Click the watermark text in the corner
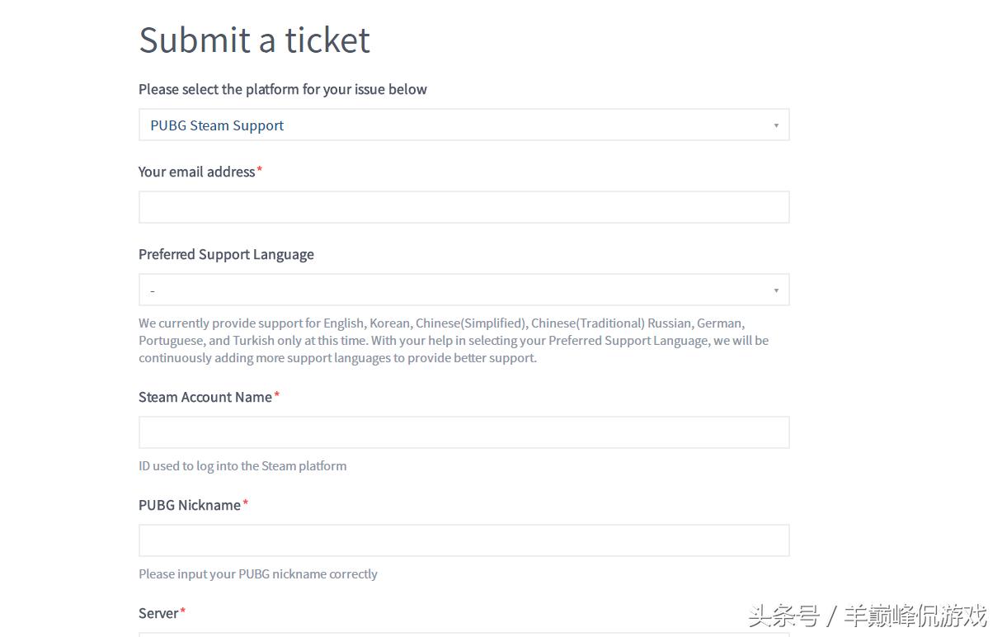Screen dimensions: 1002x637 click(x=867, y=616)
